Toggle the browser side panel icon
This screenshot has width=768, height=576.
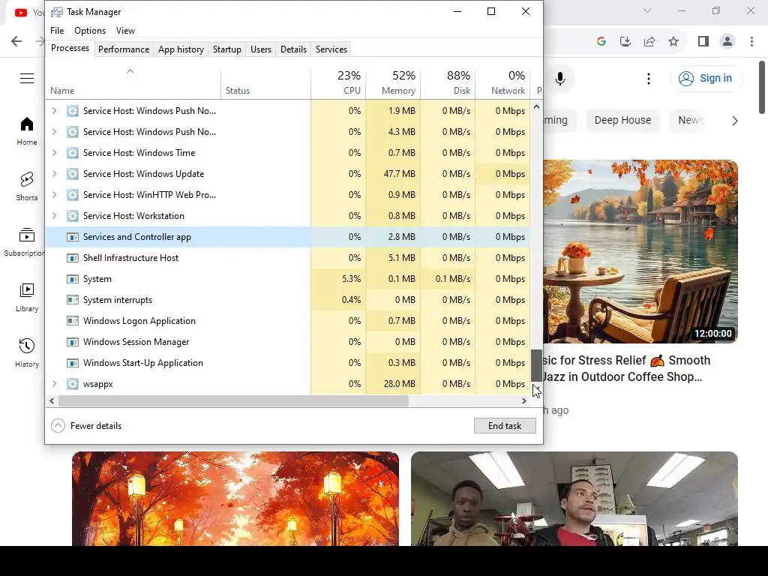tap(703, 41)
